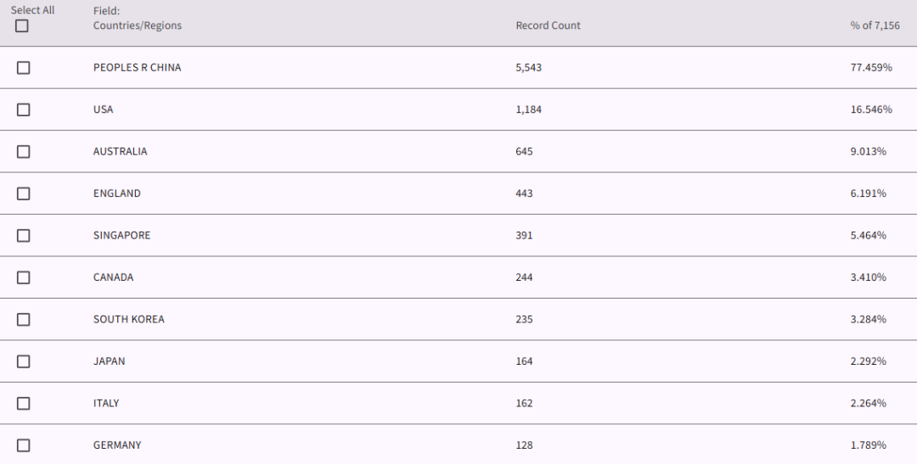The image size is (917, 464).
Task: Select the JAPAN checkbox
Action: [x=24, y=361]
